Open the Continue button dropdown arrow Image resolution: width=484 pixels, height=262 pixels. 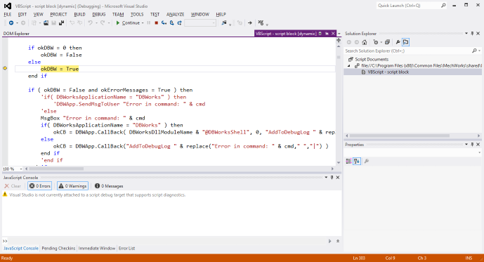pyautogui.click(x=143, y=23)
